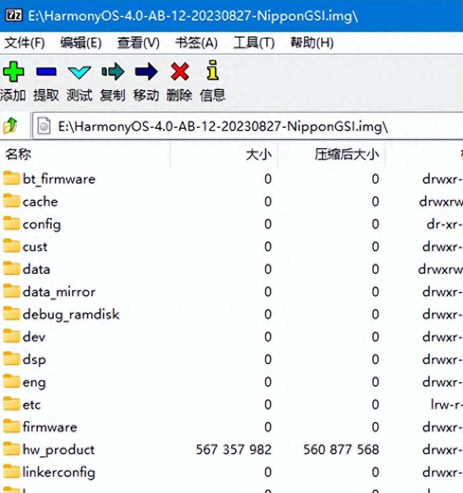The width and height of the screenshot is (463, 493).
Task: Click the address bar path field
Action: 248,126
